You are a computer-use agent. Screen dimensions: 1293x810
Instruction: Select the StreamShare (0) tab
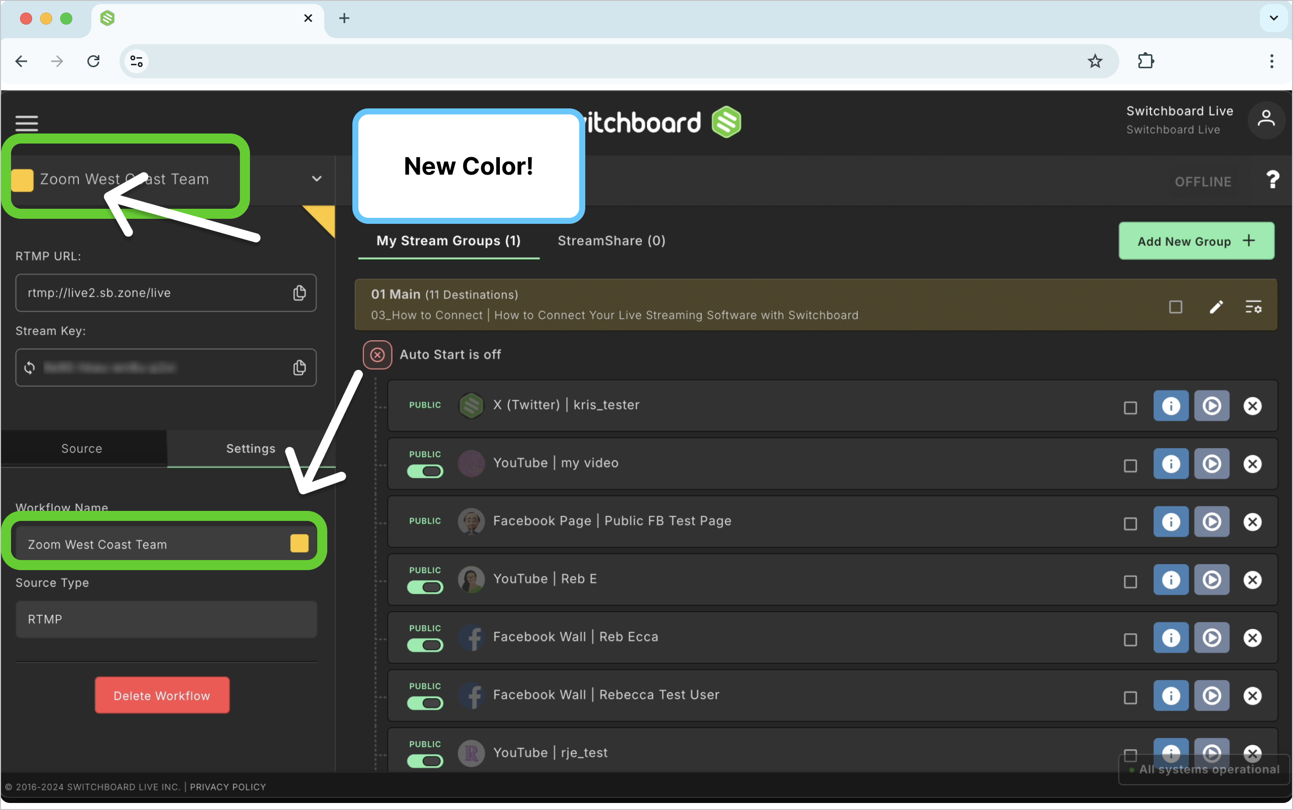point(611,240)
